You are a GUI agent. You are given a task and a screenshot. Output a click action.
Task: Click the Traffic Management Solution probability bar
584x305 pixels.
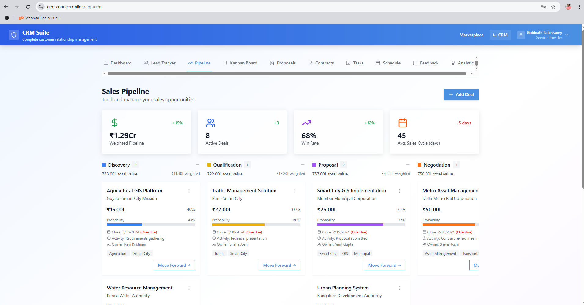(256, 225)
